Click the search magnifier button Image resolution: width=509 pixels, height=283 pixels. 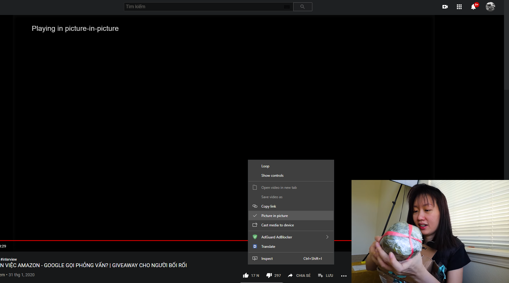[302, 7]
